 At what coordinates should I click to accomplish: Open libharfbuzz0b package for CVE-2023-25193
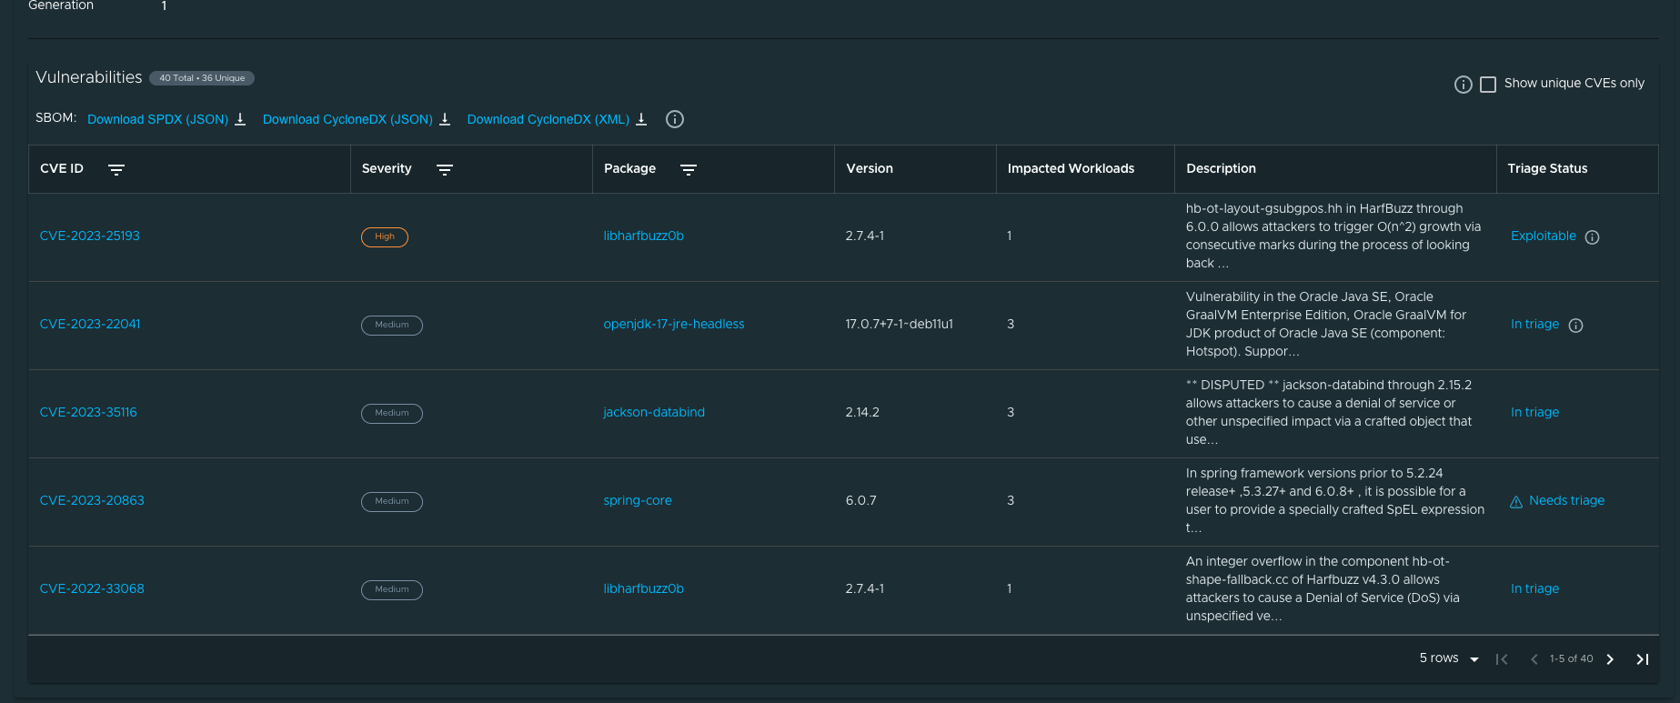[x=643, y=236]
